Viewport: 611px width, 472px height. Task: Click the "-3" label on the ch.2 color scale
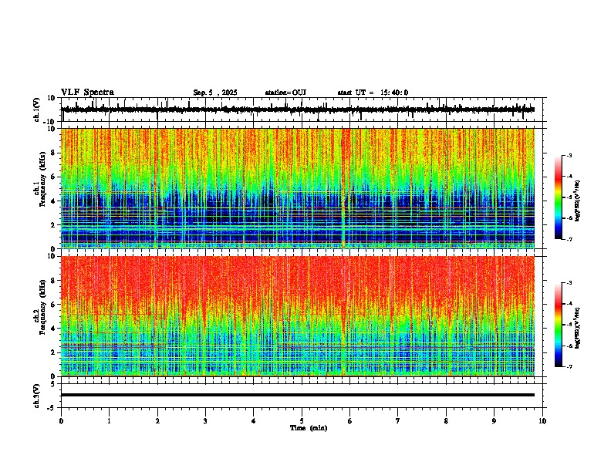tap(569, 283)
